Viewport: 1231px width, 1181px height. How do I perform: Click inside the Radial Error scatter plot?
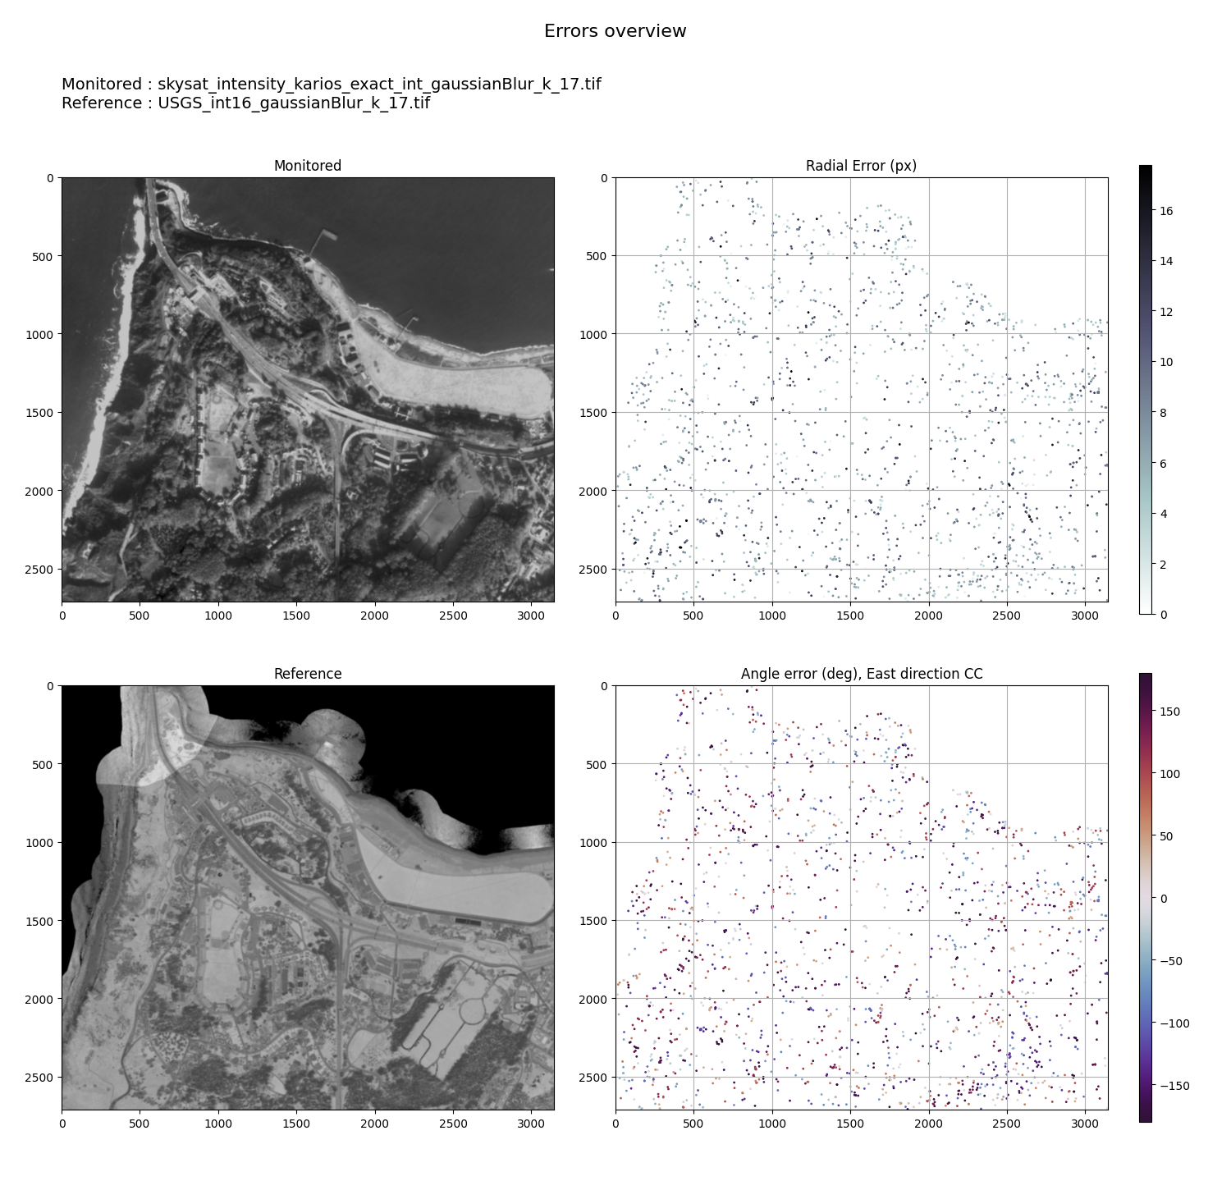pyautogui.click(x=861, y=389)
